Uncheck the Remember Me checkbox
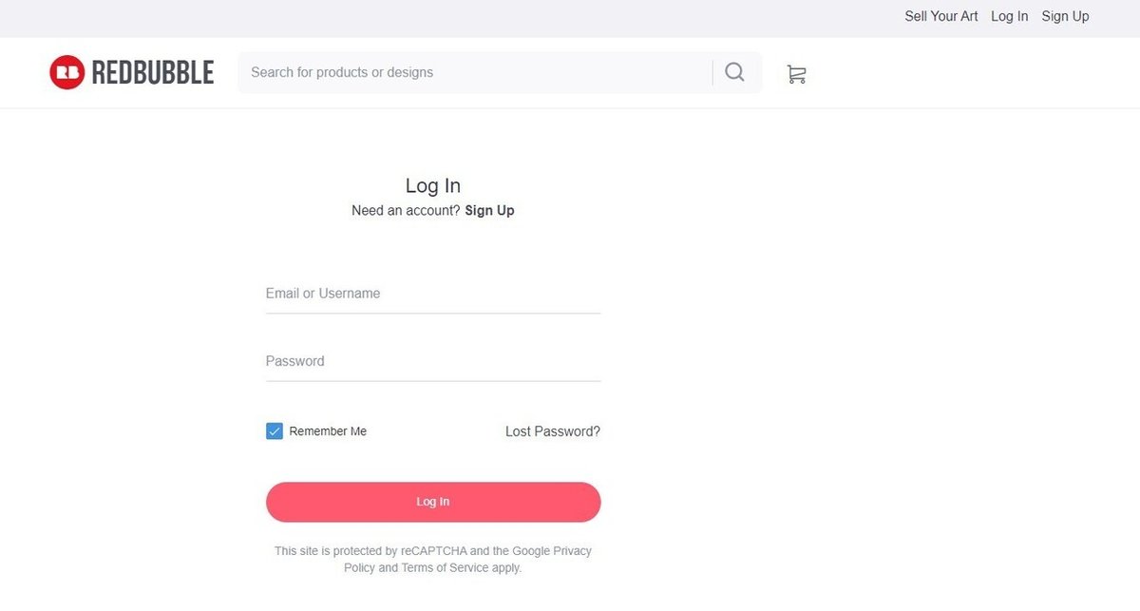The image size is (1140, 611). point(275,431)
